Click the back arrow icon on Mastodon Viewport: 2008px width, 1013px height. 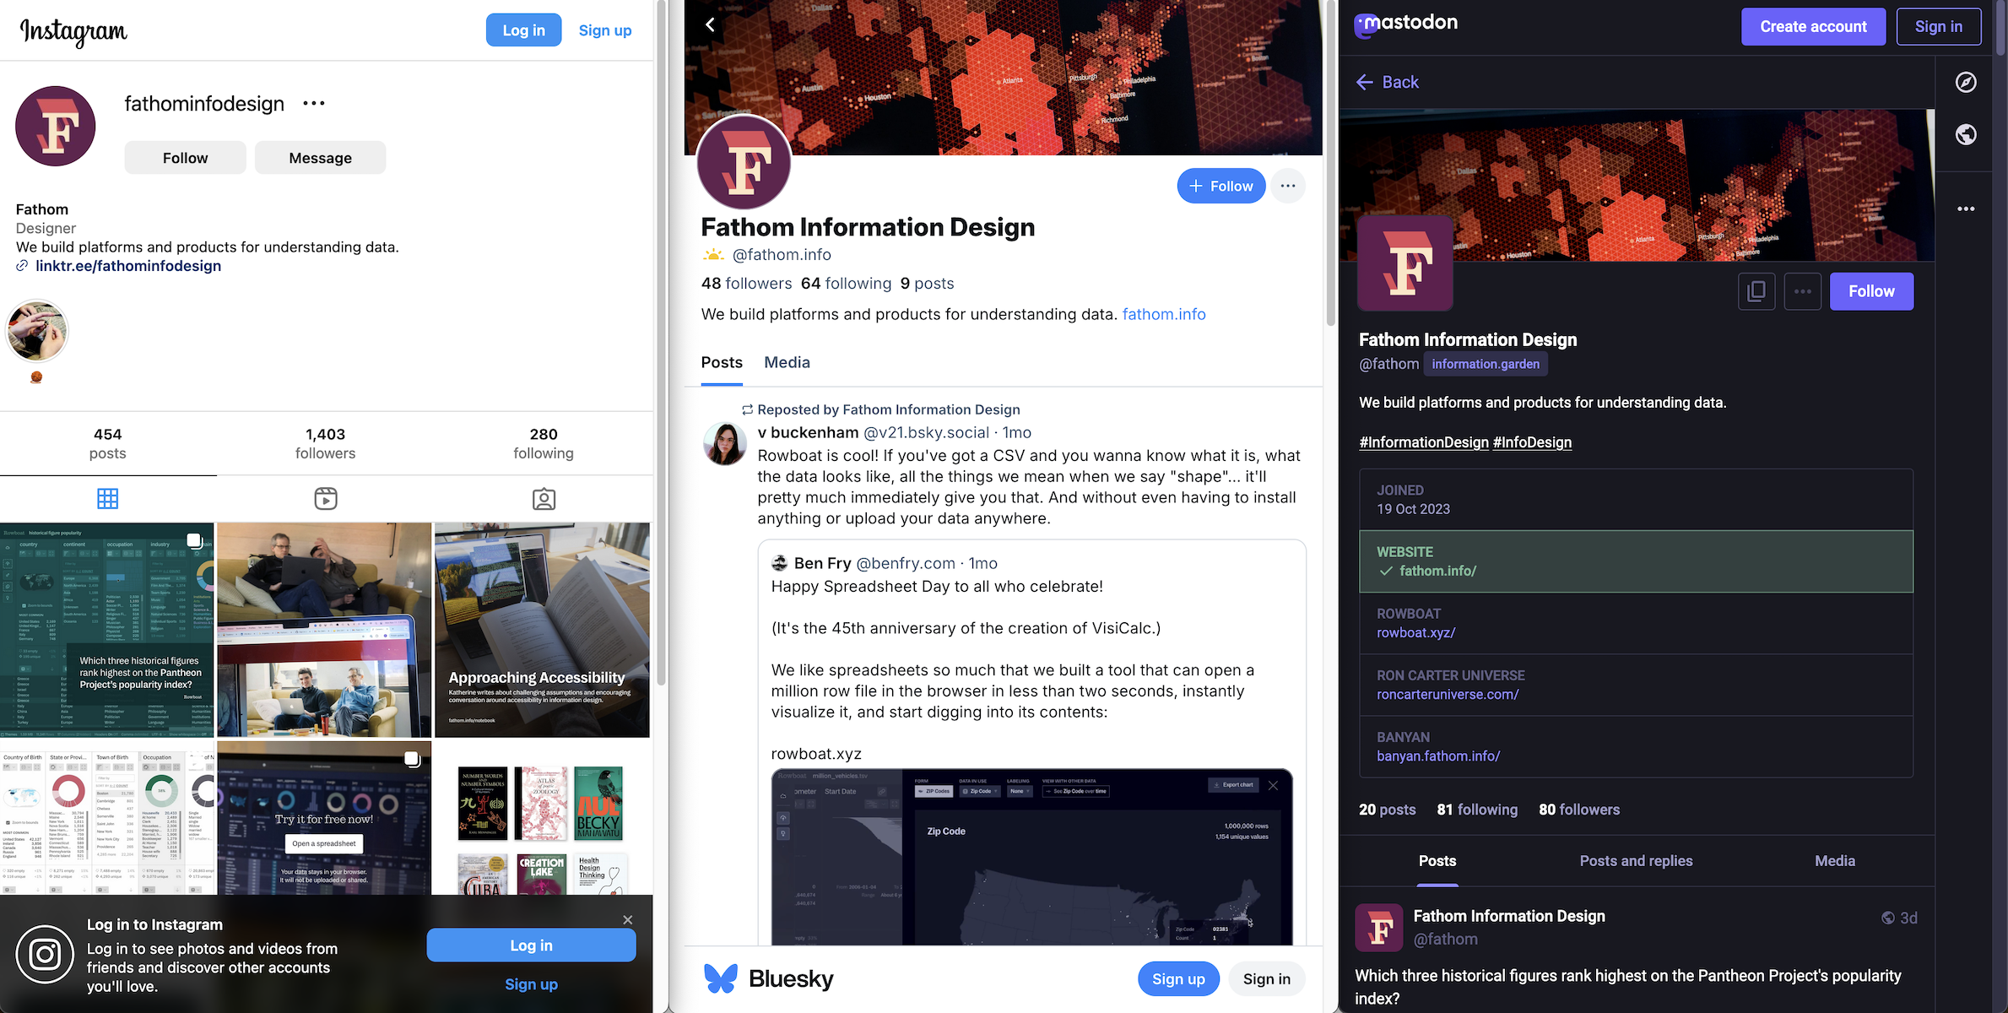click(x=1365, y=81)
